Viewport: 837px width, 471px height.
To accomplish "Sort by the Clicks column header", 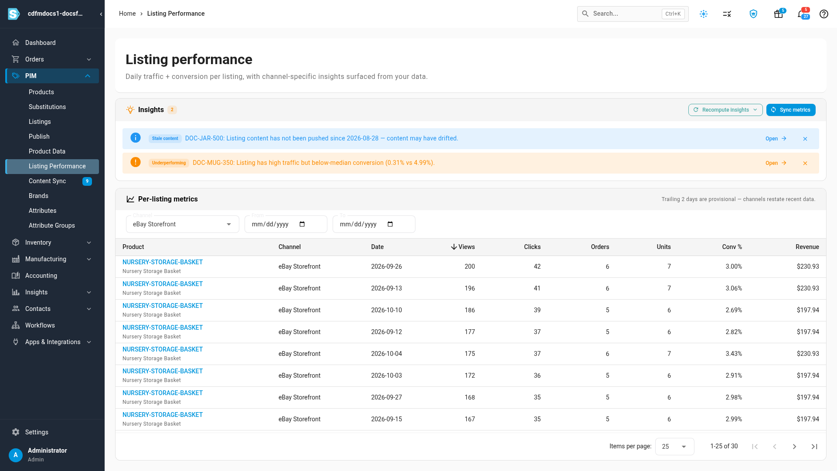I will click(x=532, y=247).
